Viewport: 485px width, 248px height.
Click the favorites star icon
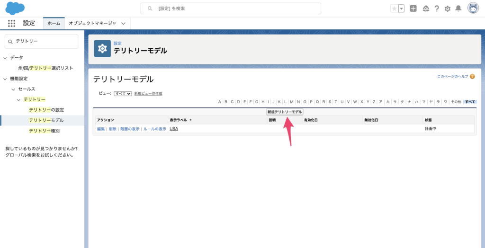394,9
